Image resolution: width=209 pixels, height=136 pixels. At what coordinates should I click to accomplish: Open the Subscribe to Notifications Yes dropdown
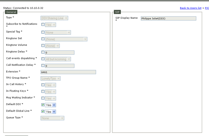tap(50, 25)
